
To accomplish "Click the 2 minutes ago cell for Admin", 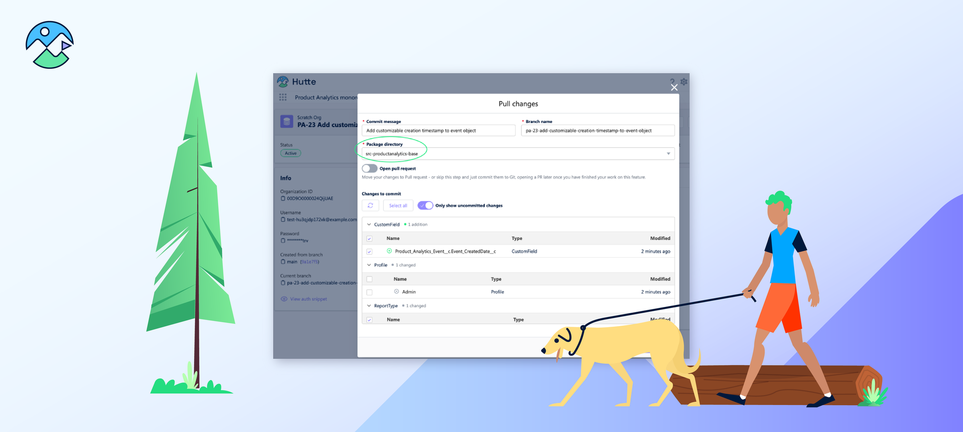I will (655, 292).
